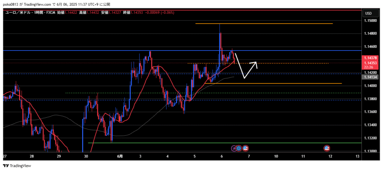The width and height of the screenshot is (383, 171).
Task: Click the US flag event icon near June 12
Action: point(327,149)
